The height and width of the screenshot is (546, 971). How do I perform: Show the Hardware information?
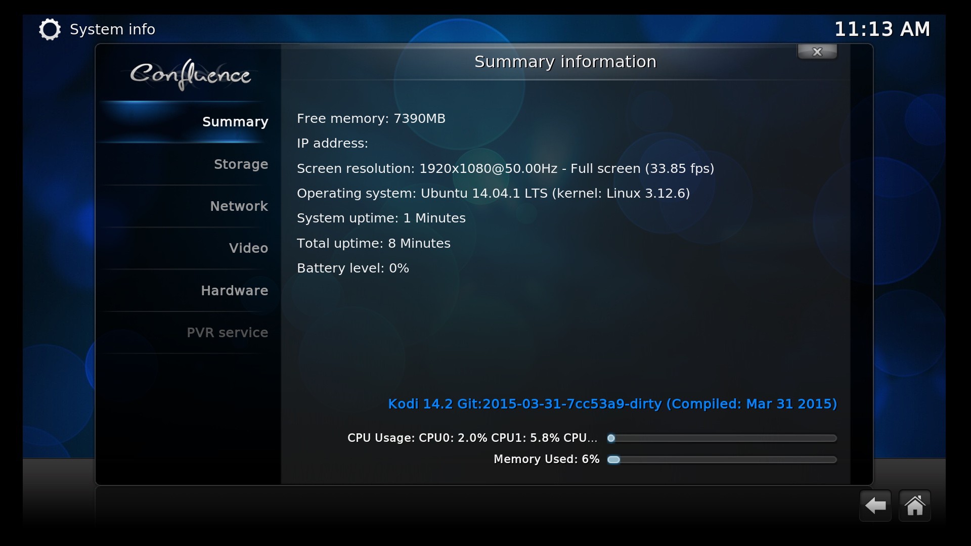[188, 291]
